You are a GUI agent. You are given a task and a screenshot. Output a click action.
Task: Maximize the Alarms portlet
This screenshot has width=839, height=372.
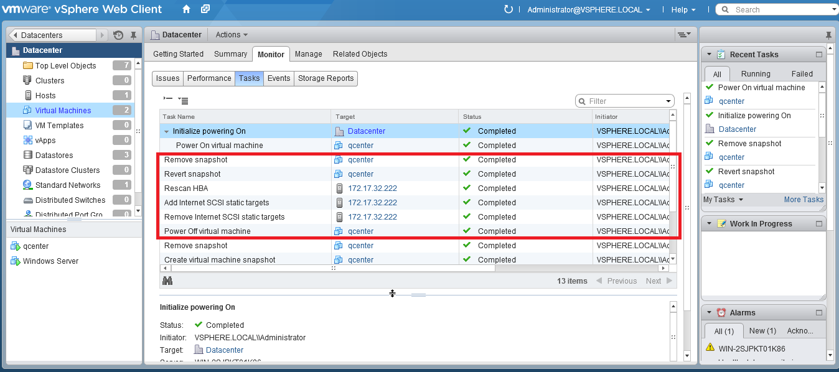click(x=819, y=313)
